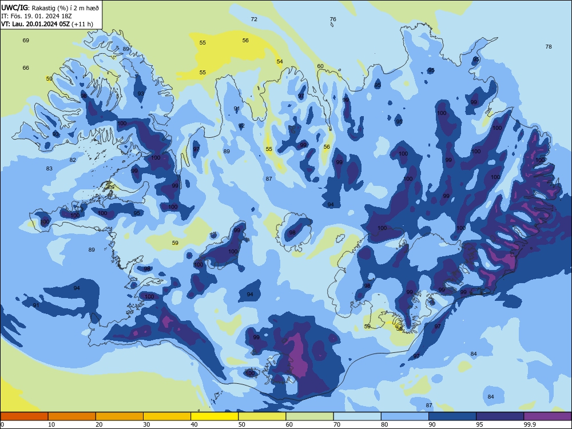
Task: Click the 60–70 pale green legend swatch
Action: [x=309, y=416]
